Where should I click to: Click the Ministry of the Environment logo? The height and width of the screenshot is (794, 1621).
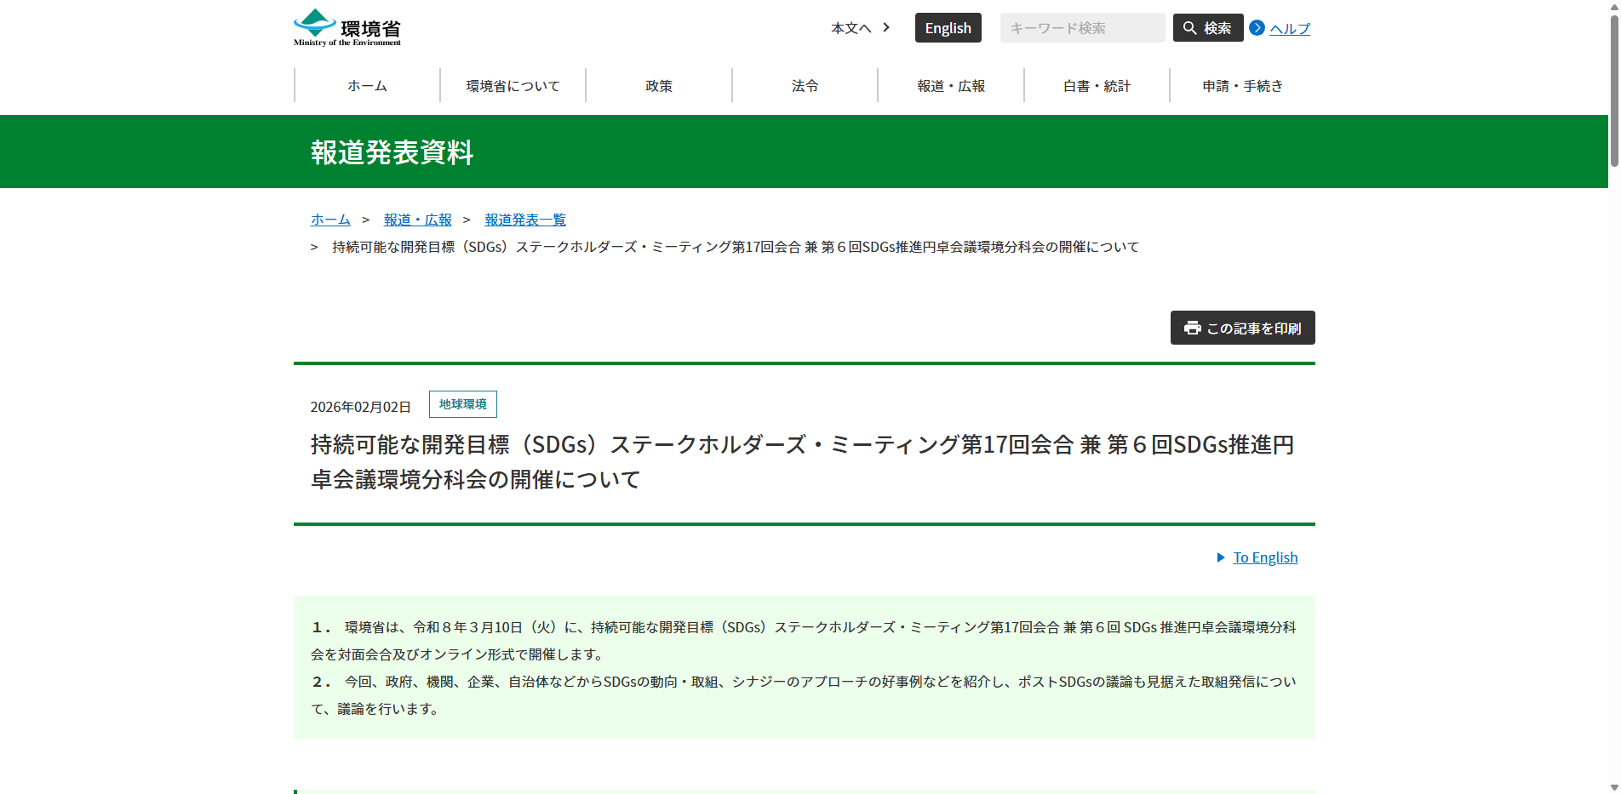coord(347,28)
